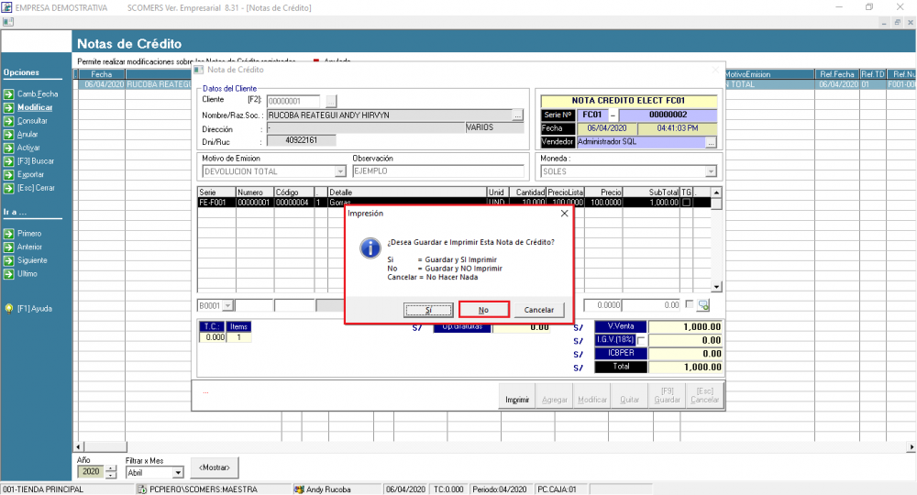This screenshot has height=495, width=917.
Task: Open the Motivo de Emisión dropdown
Action: [x=340, y=171]
